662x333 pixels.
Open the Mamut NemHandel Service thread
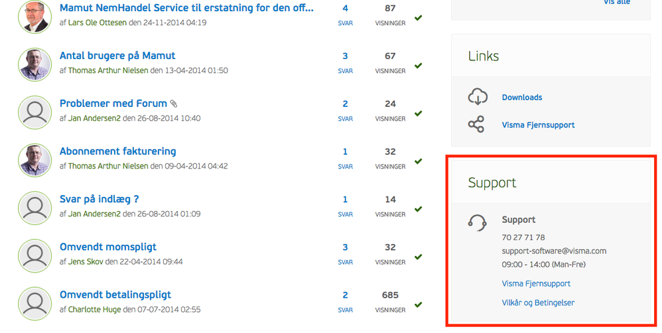click(x=186, y=8)
